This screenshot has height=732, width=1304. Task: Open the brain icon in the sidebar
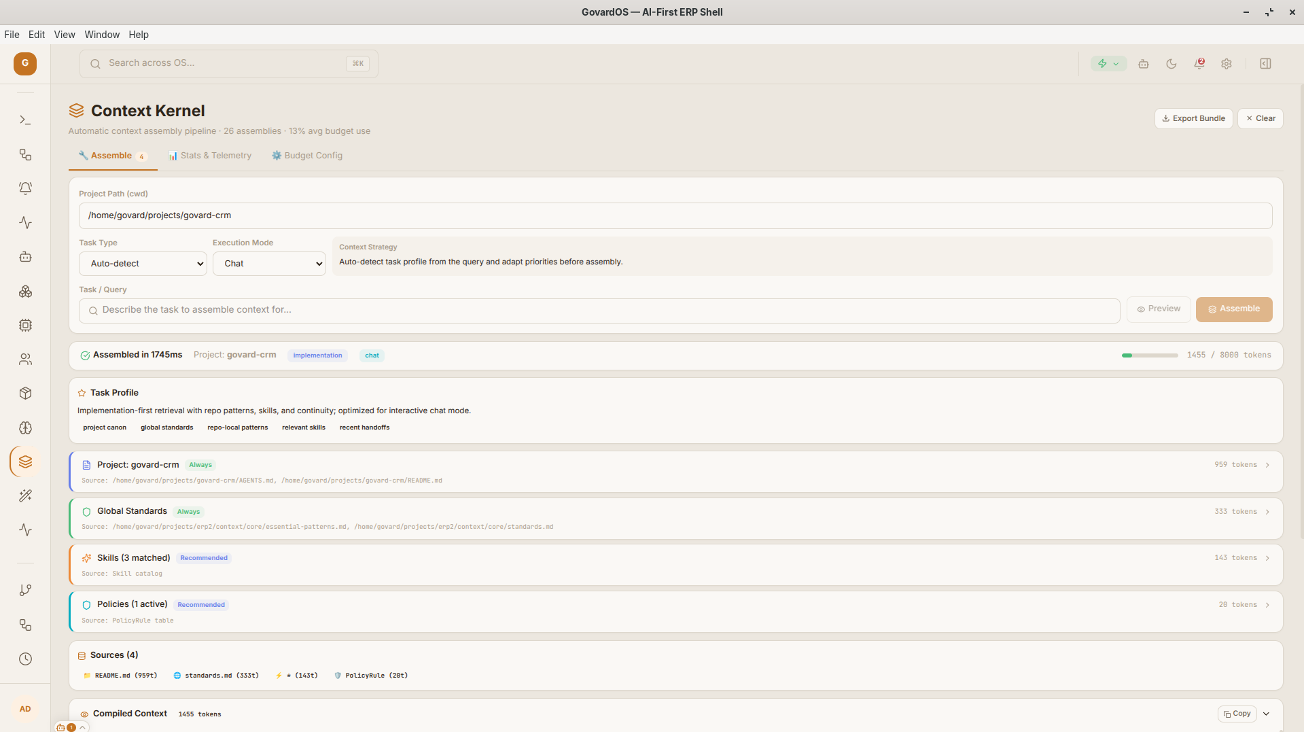pyautogui.click(x=25, y=428)
